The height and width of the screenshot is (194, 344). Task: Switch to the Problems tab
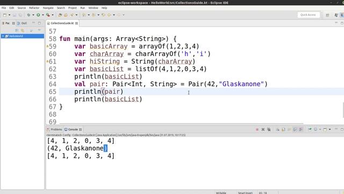[x=54, y=129]
